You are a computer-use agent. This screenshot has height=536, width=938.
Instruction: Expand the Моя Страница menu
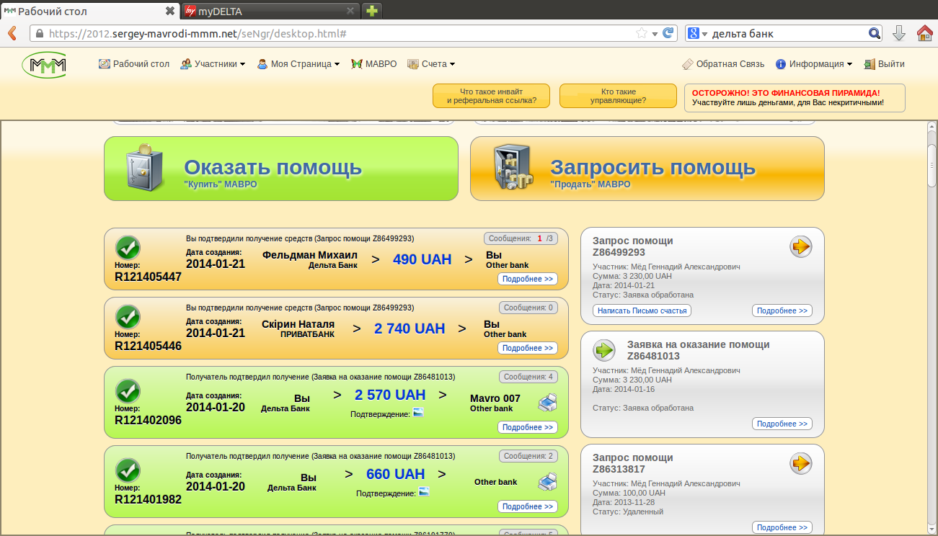(x=298, y=64)
